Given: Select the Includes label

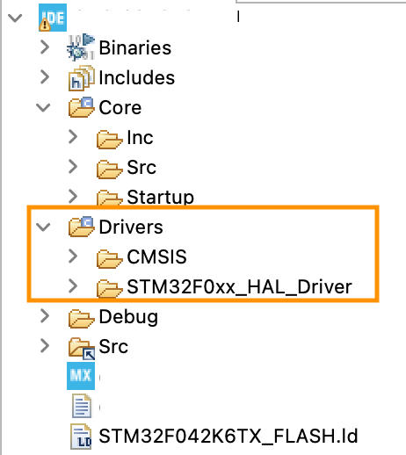Looking at the screenshot, I should (x=137, y=77).
